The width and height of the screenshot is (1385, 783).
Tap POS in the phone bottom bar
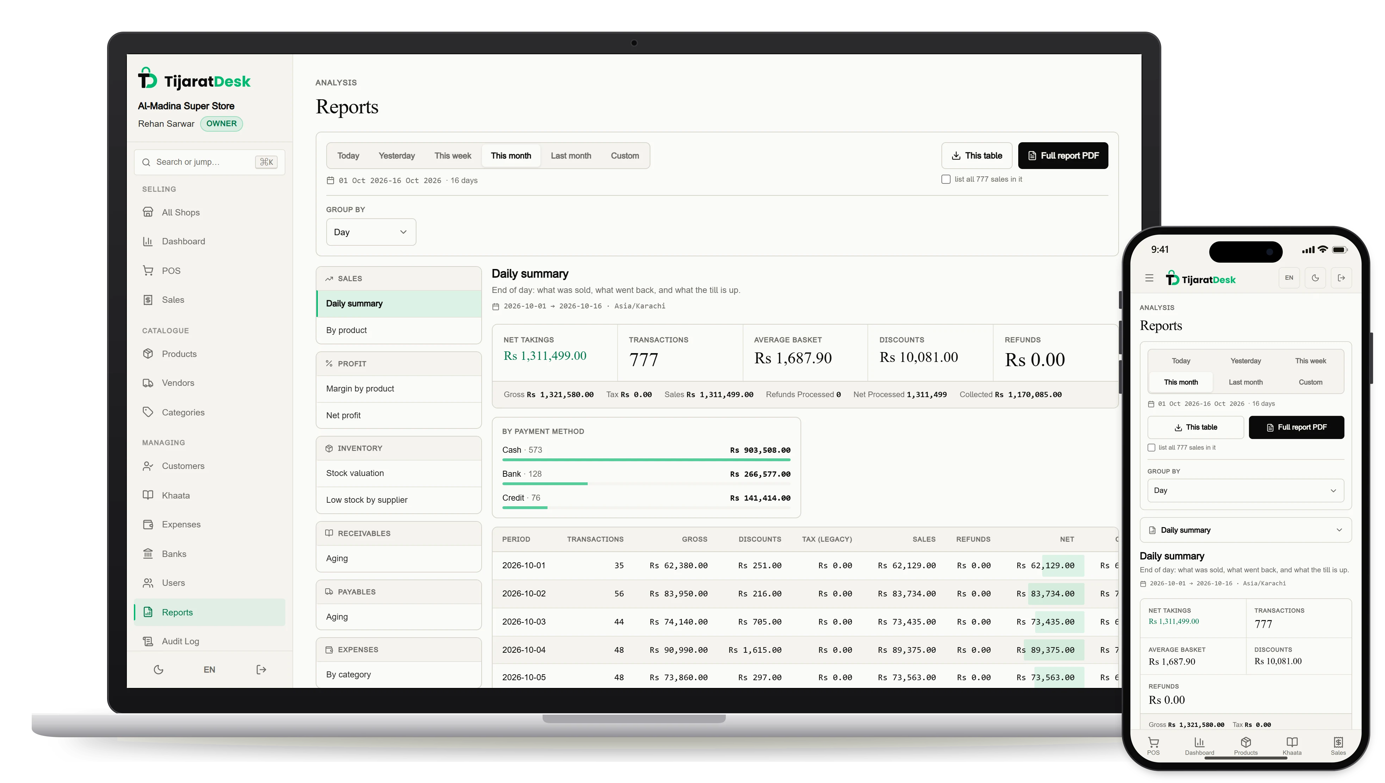(x=1153, y=746)
